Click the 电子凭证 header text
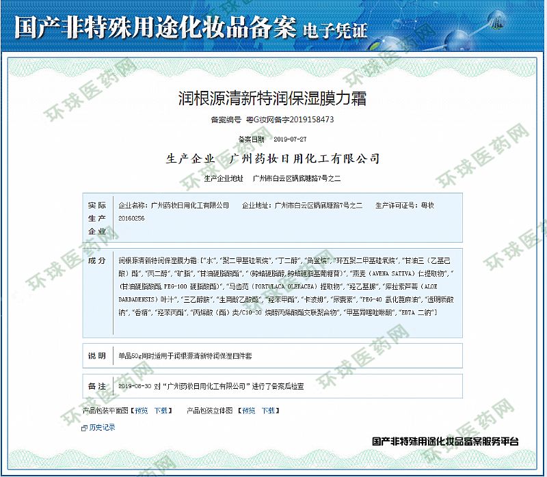547x477 pixels. [x=334, y=30]
